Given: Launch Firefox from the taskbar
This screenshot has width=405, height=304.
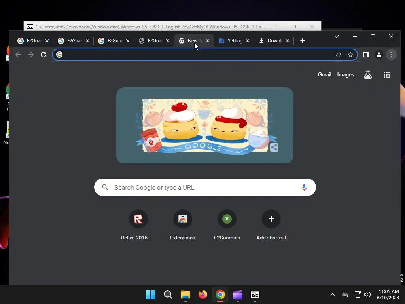Looking at the screenshot, I should (x=203, y=294).
